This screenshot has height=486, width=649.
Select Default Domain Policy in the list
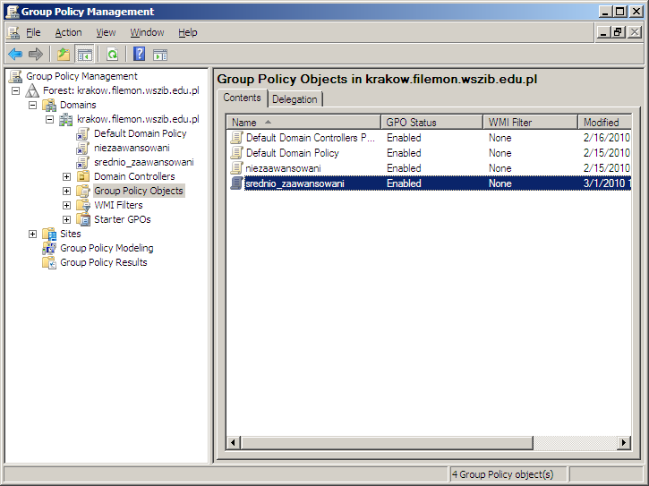click(429, 153)
